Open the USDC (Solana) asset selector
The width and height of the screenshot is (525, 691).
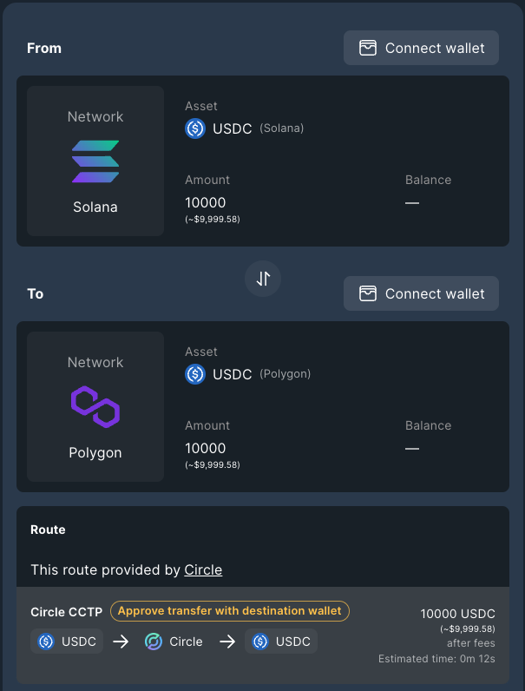point(245,128)
